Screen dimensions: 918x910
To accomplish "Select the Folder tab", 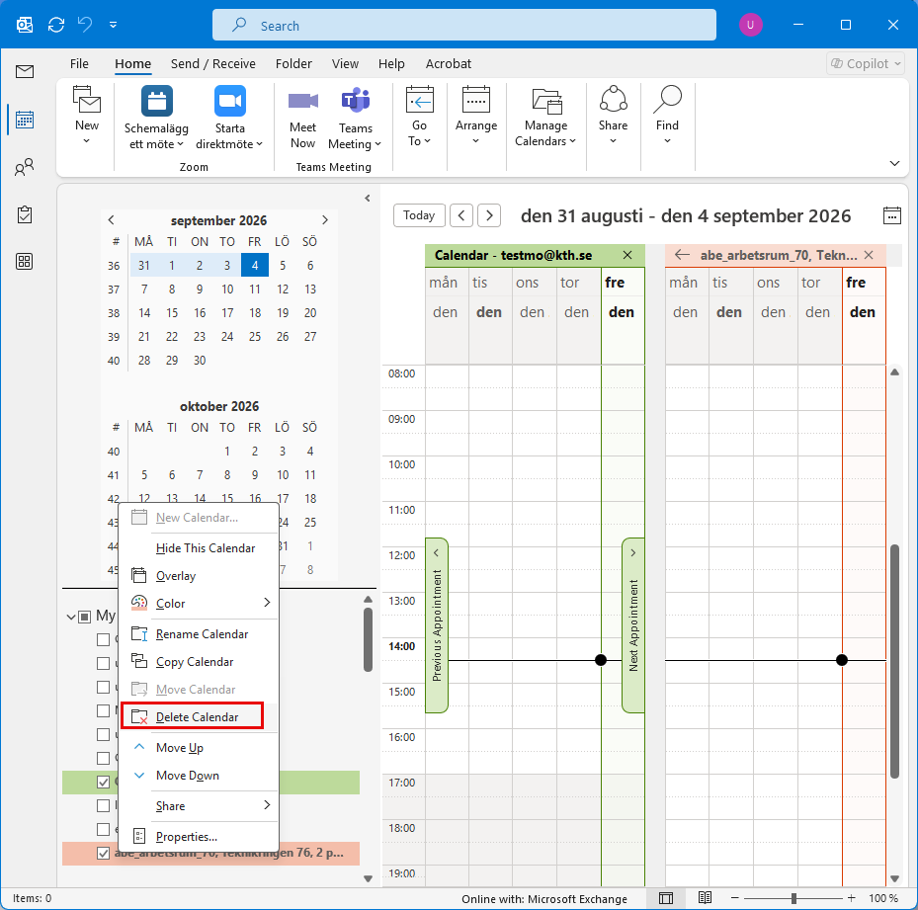I will pyautogui.click(x=293, y=63).
